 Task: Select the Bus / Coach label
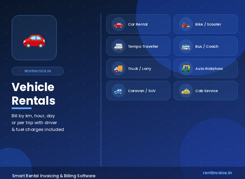[207, 46]
